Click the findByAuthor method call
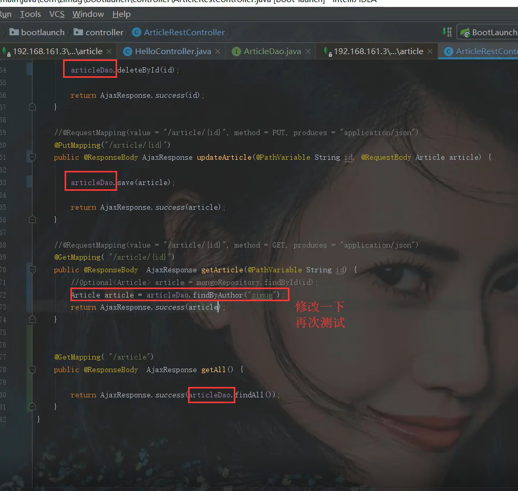 tap(217, 295)
